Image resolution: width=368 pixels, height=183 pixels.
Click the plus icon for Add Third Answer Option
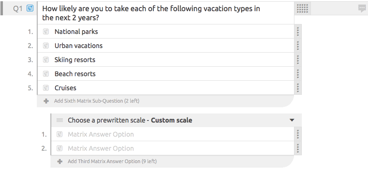coord(60,161)
